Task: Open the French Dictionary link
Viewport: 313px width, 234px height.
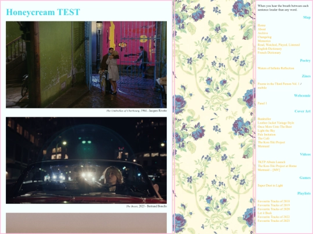Action: [270, 53]
